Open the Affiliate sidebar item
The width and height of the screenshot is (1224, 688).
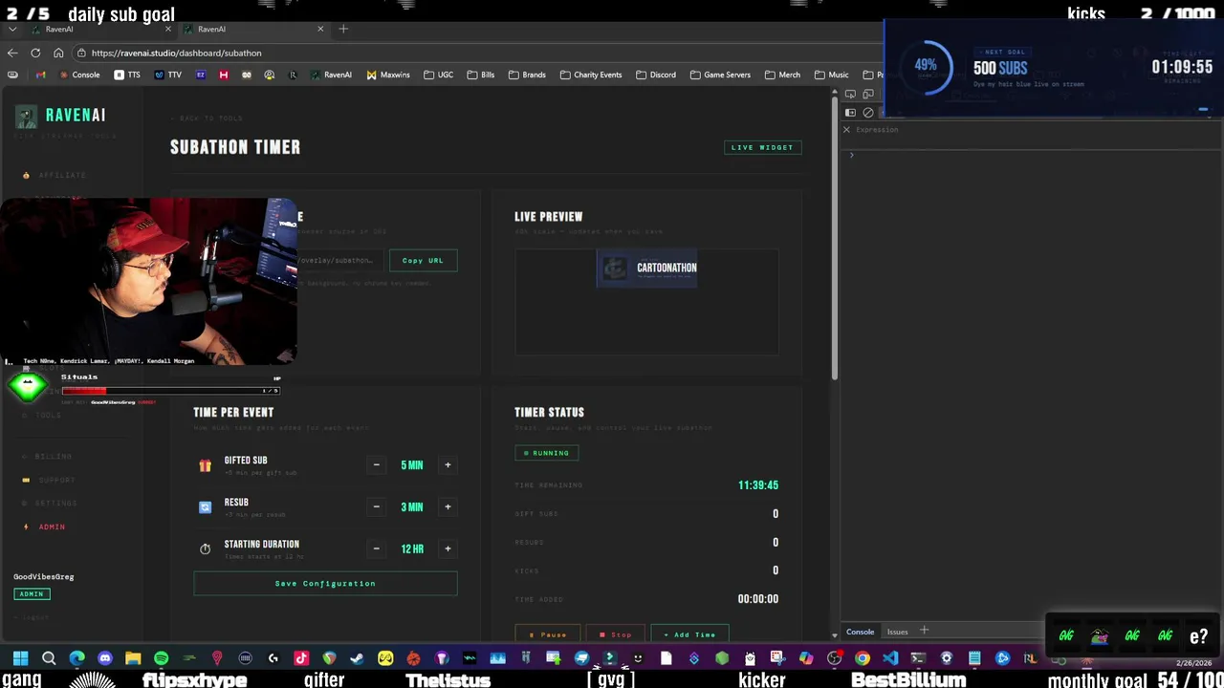(x=55, y=175)
